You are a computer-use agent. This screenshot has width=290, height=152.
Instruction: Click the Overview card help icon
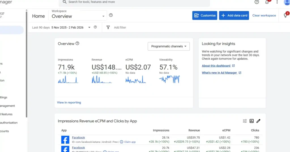[77, 44]
